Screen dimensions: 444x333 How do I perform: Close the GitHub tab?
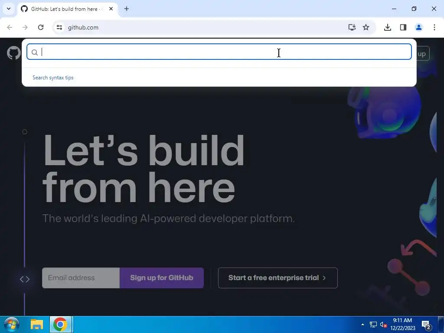[x=111, y=9]
